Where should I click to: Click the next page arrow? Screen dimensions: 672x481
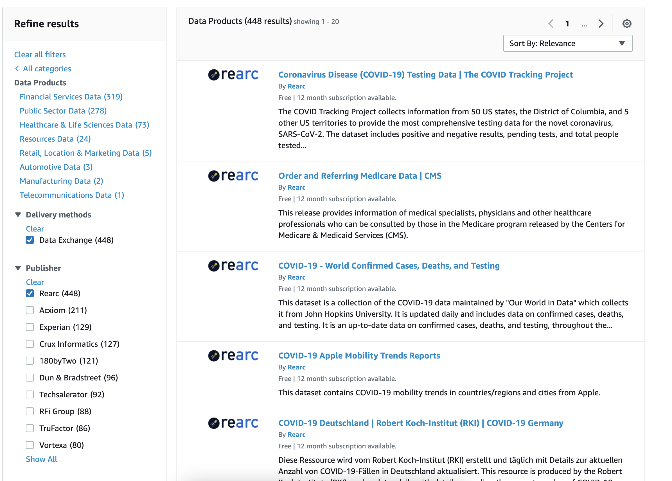point(601,24)
